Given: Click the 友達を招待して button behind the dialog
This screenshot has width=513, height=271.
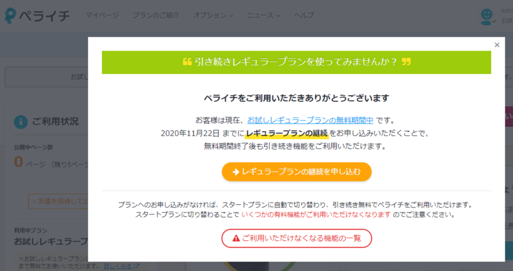Looking at the screenshot, I should click(58, 201).
